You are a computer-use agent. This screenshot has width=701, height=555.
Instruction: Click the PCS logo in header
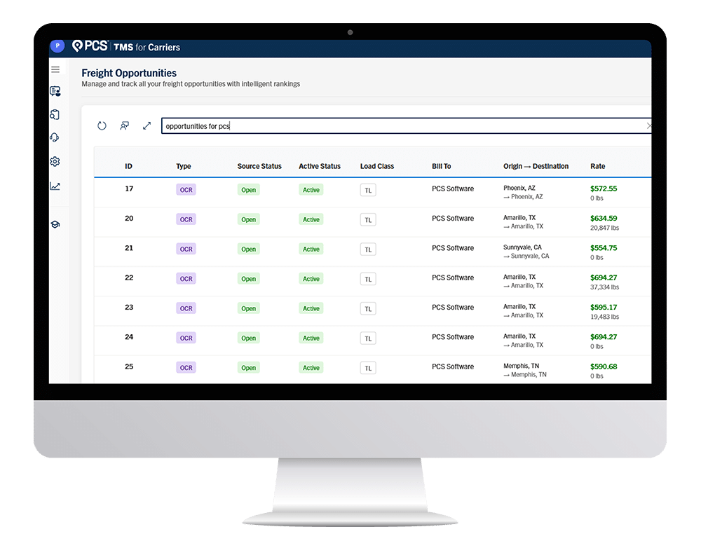pyautogui.click(x=90, y=47)
